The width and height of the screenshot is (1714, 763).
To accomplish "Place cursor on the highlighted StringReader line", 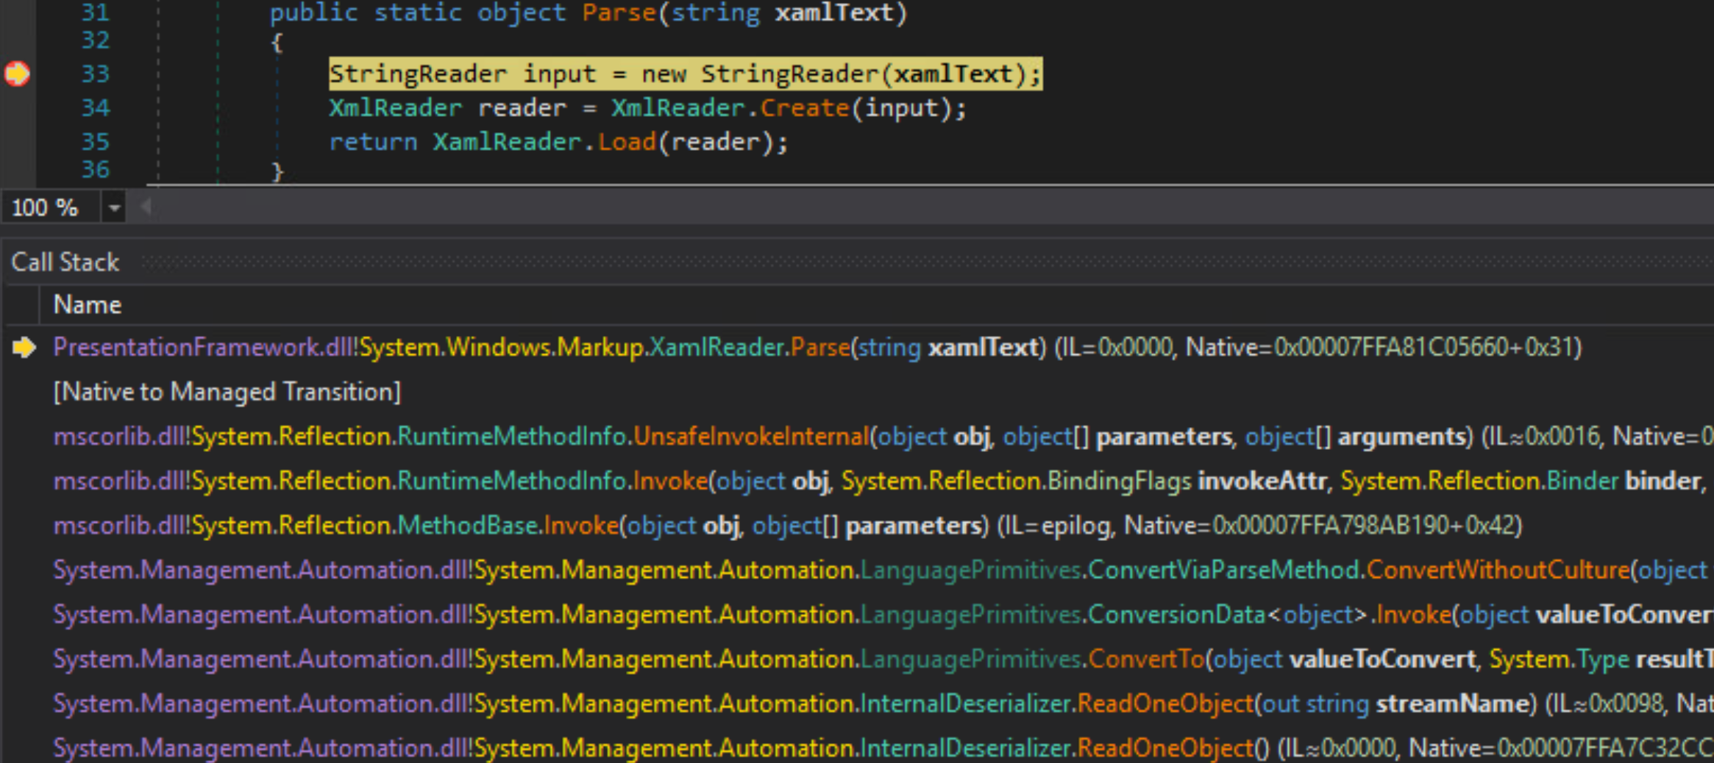I will point(684,73).
